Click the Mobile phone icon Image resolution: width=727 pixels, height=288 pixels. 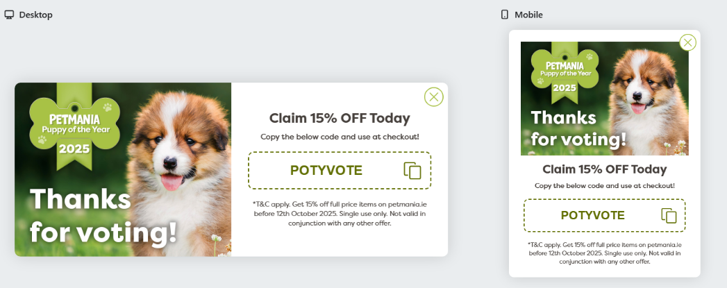[x=504, y=15]
